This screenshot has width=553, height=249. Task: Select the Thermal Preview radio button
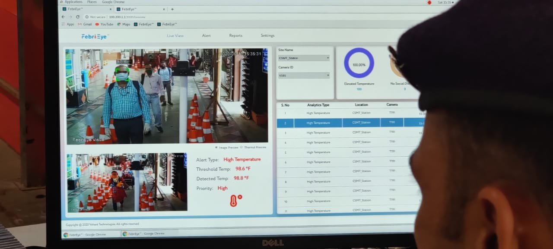[x=241, y=147]
